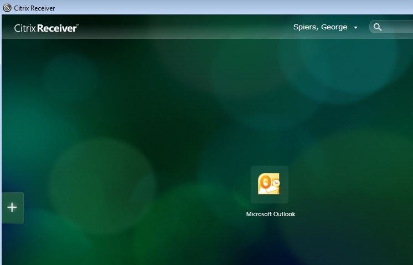Select the Microsoft Outlook label text
Image resolution: width=413 pixels, height=265 pixels.
pyautogui.click(x=271, y=214)
